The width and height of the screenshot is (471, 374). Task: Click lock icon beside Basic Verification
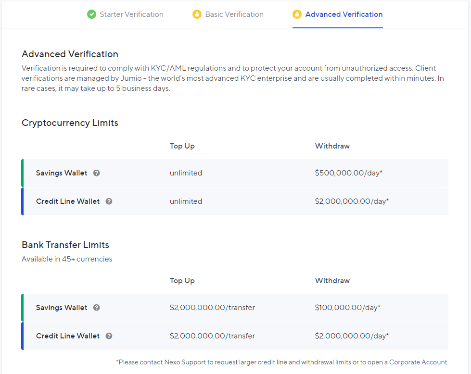click(x=197, y=14)
